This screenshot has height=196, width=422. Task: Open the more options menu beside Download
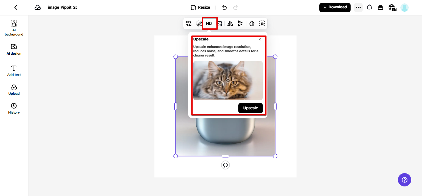coord(358,7)
